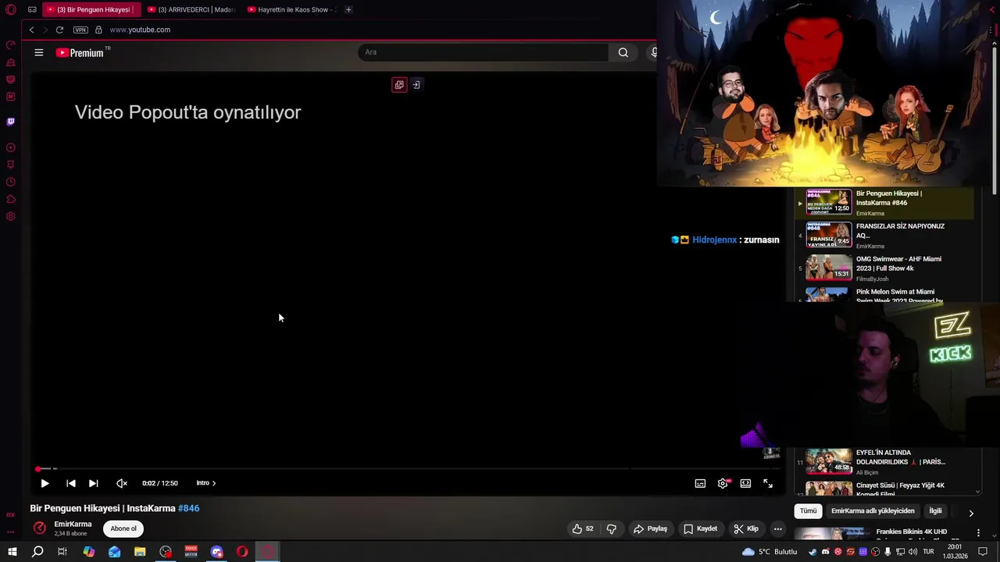
Task: Open the EmirKarma channel avatar
Action: coord(39,528)
